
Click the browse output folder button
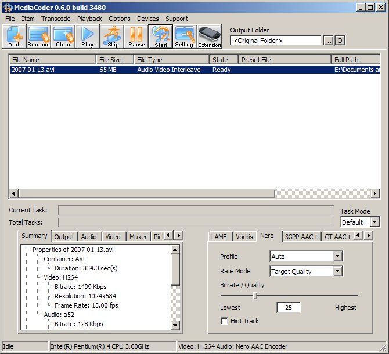point(328,41)
